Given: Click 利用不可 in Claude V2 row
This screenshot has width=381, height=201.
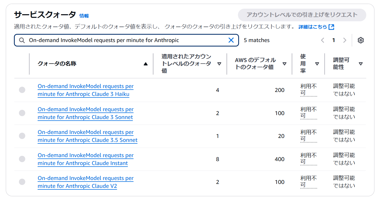Looking at the screenshot, I should click(308, 182).
